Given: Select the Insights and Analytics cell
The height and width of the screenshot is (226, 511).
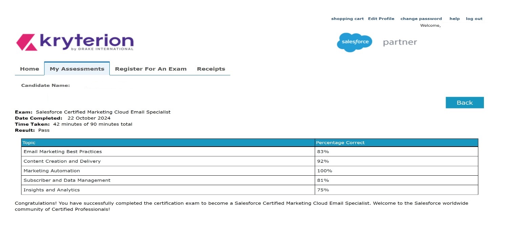Looking at the screenshot, I should [168, 190].
